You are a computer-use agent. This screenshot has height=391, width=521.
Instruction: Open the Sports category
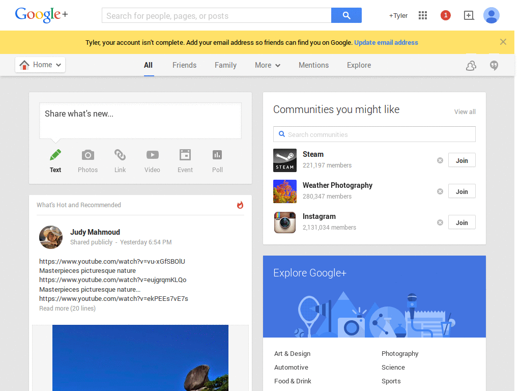tap(391, 381)
